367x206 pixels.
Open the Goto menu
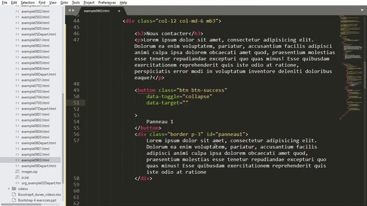[64, 2]
